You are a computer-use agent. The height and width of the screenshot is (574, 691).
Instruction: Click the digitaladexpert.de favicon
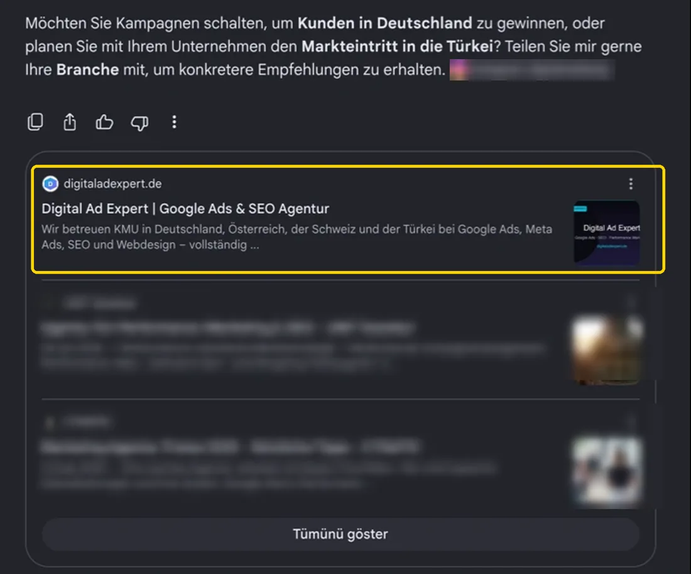pyautogui.click(x=50, y=184)
